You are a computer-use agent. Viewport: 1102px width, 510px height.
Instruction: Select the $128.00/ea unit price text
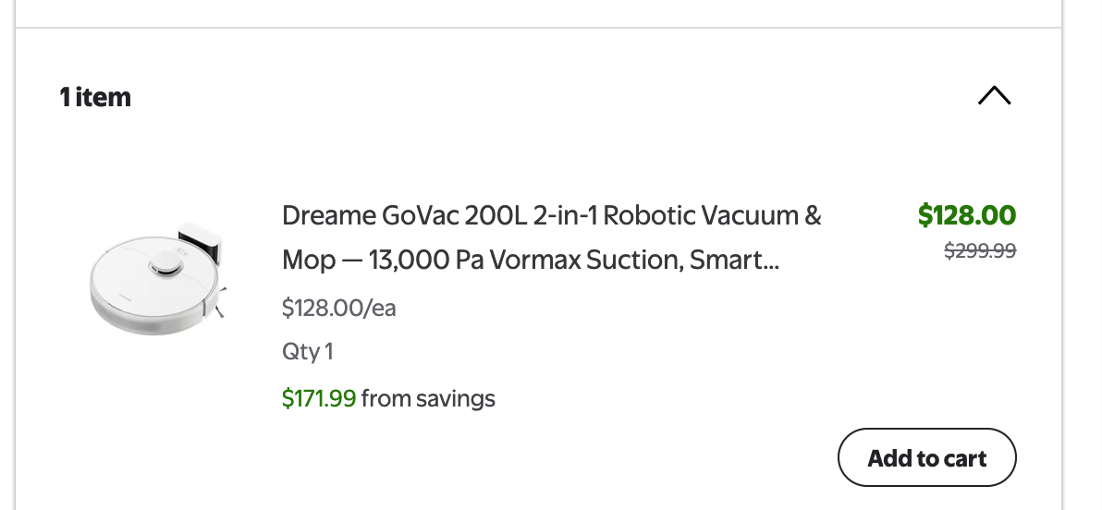pyautogui.click(x=338, y=307)
